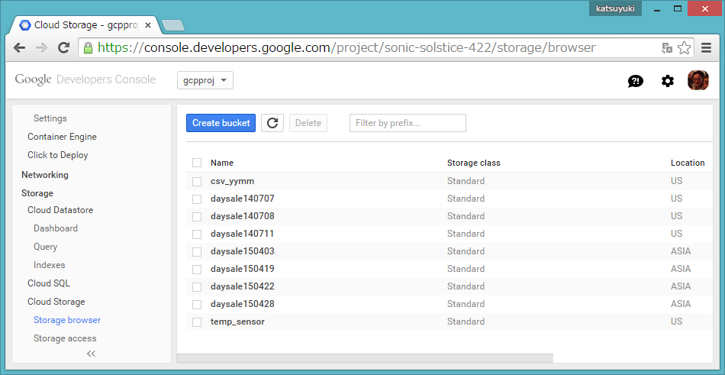Viewport: 725px width, 375px height.
Task: Check the box for csv_yymm
Action: [197, 181]
